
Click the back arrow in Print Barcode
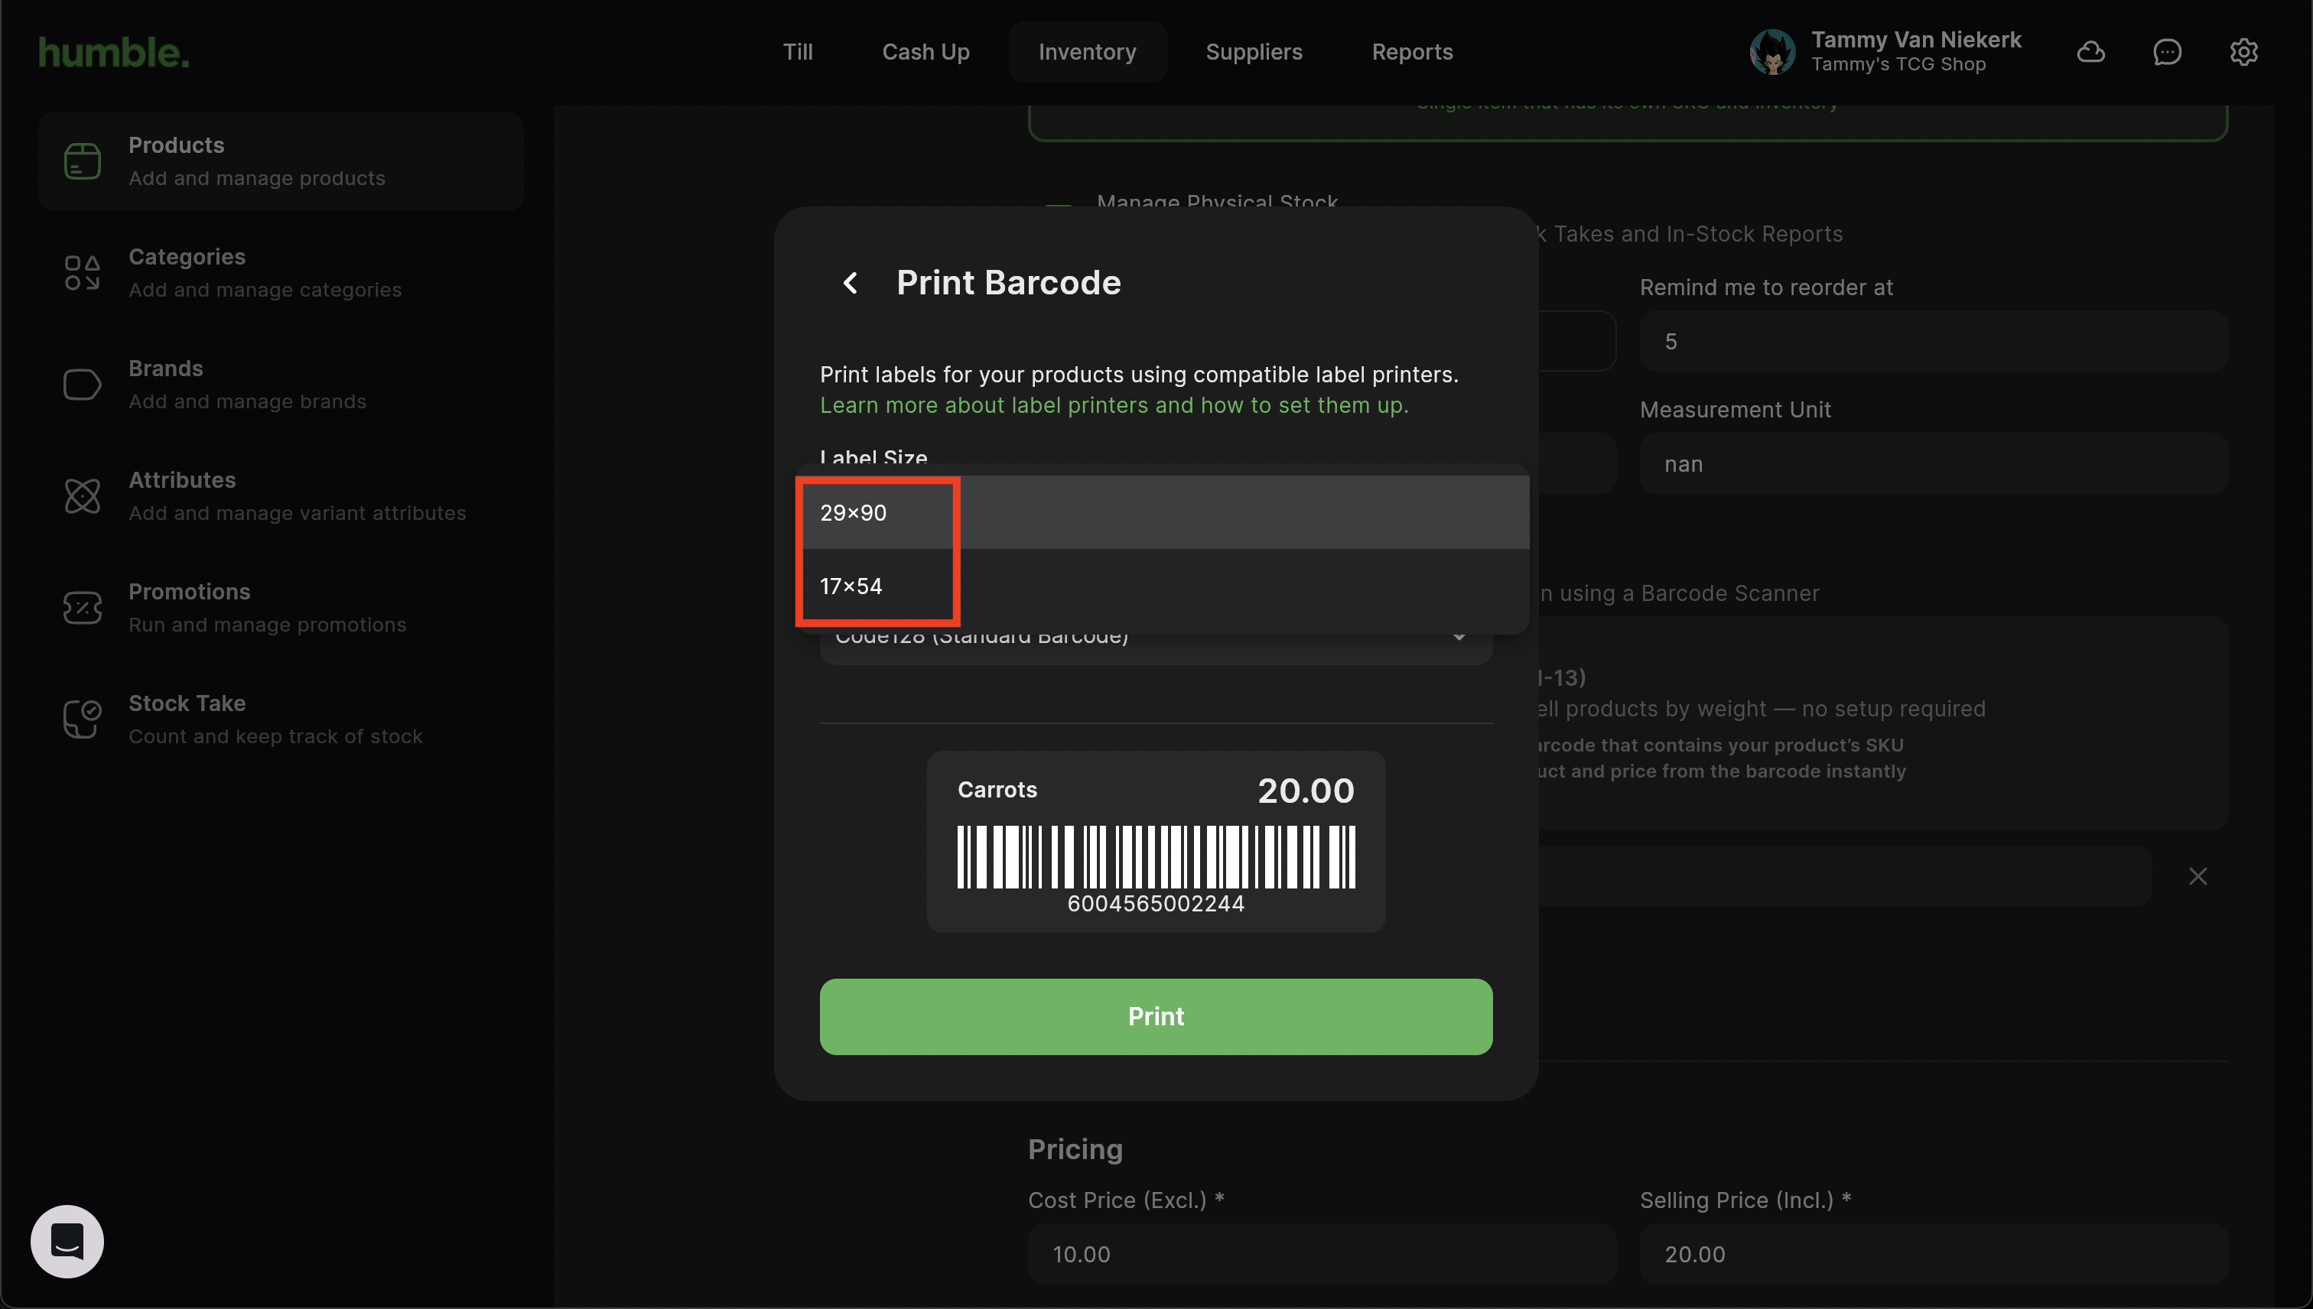(x=850, y=283)
